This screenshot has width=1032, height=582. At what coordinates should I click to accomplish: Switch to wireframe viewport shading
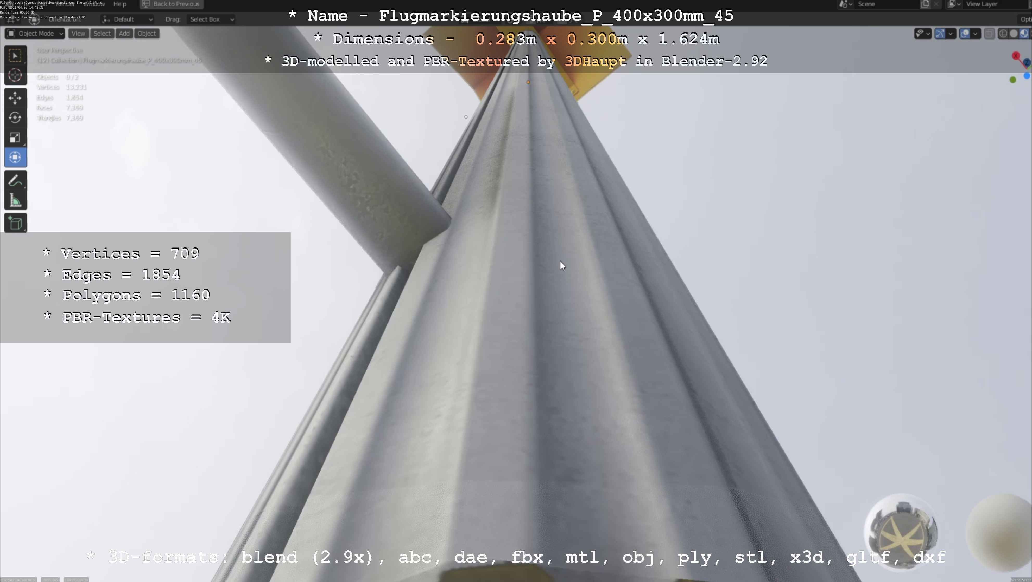click(x=1003, y=34)
